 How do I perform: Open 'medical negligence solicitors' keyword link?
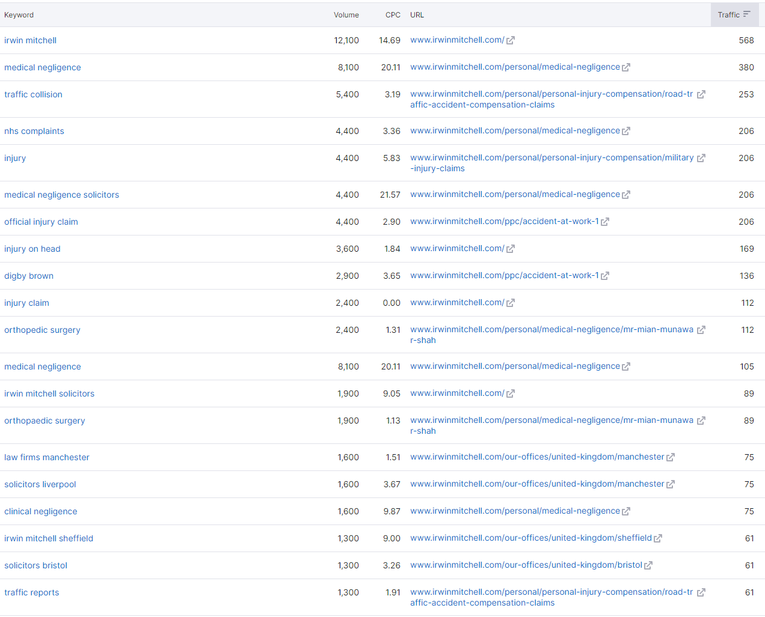[x=61, y=195]
